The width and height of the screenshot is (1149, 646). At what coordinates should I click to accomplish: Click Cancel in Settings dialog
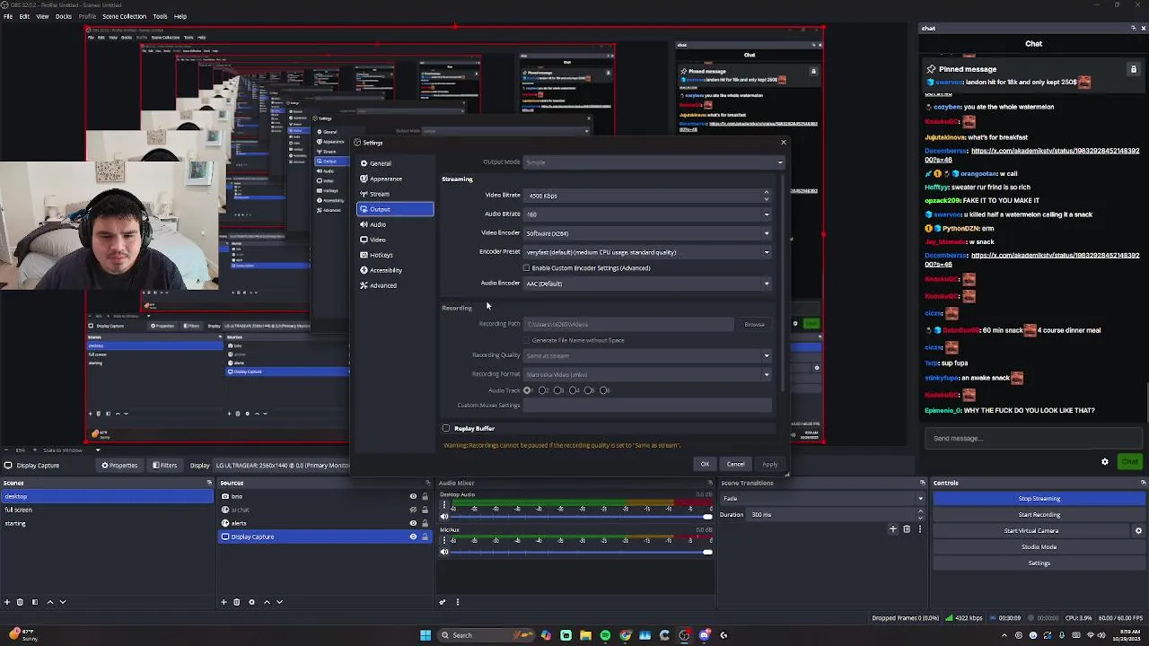[x=735, y=464]
